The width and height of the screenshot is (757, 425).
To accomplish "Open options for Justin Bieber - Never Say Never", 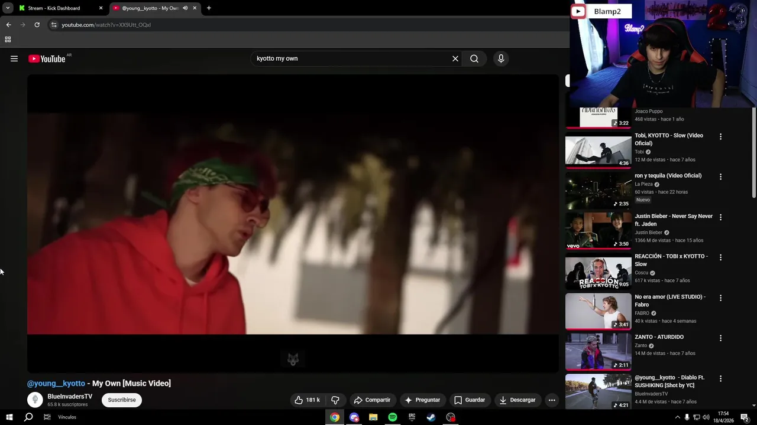I will pyautogui.click(x=720, y=217).
